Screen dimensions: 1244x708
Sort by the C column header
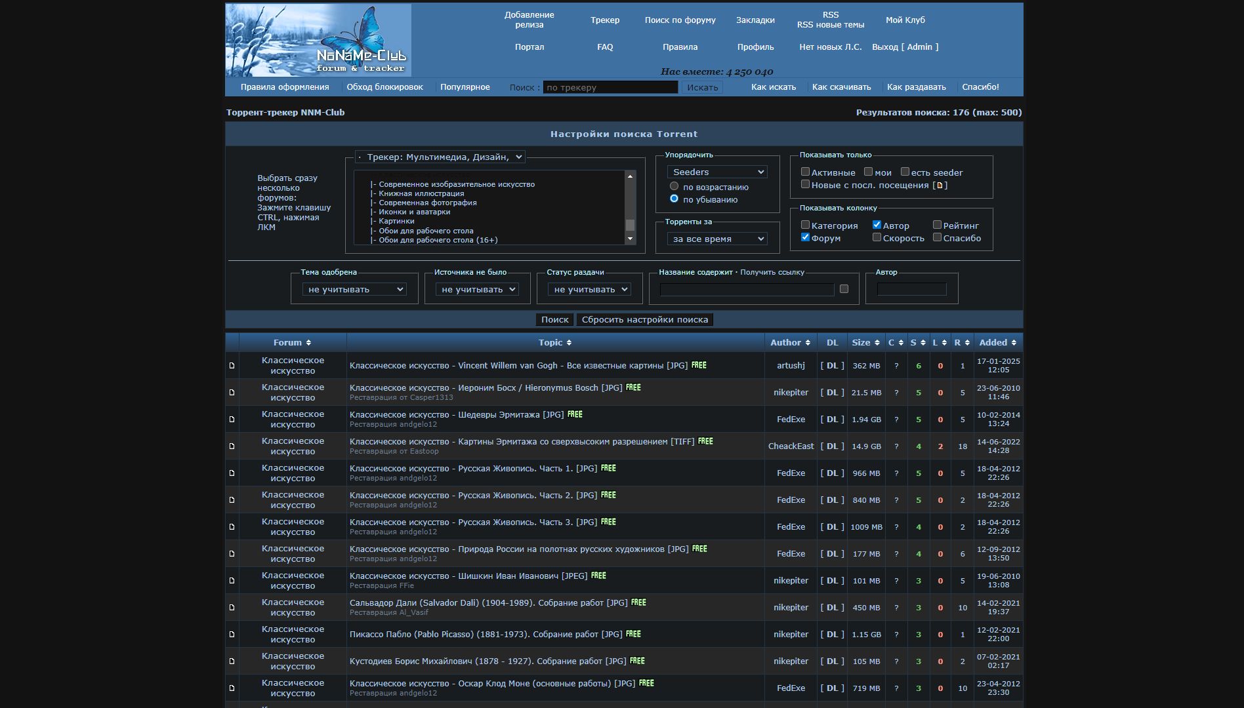[896, 343]
